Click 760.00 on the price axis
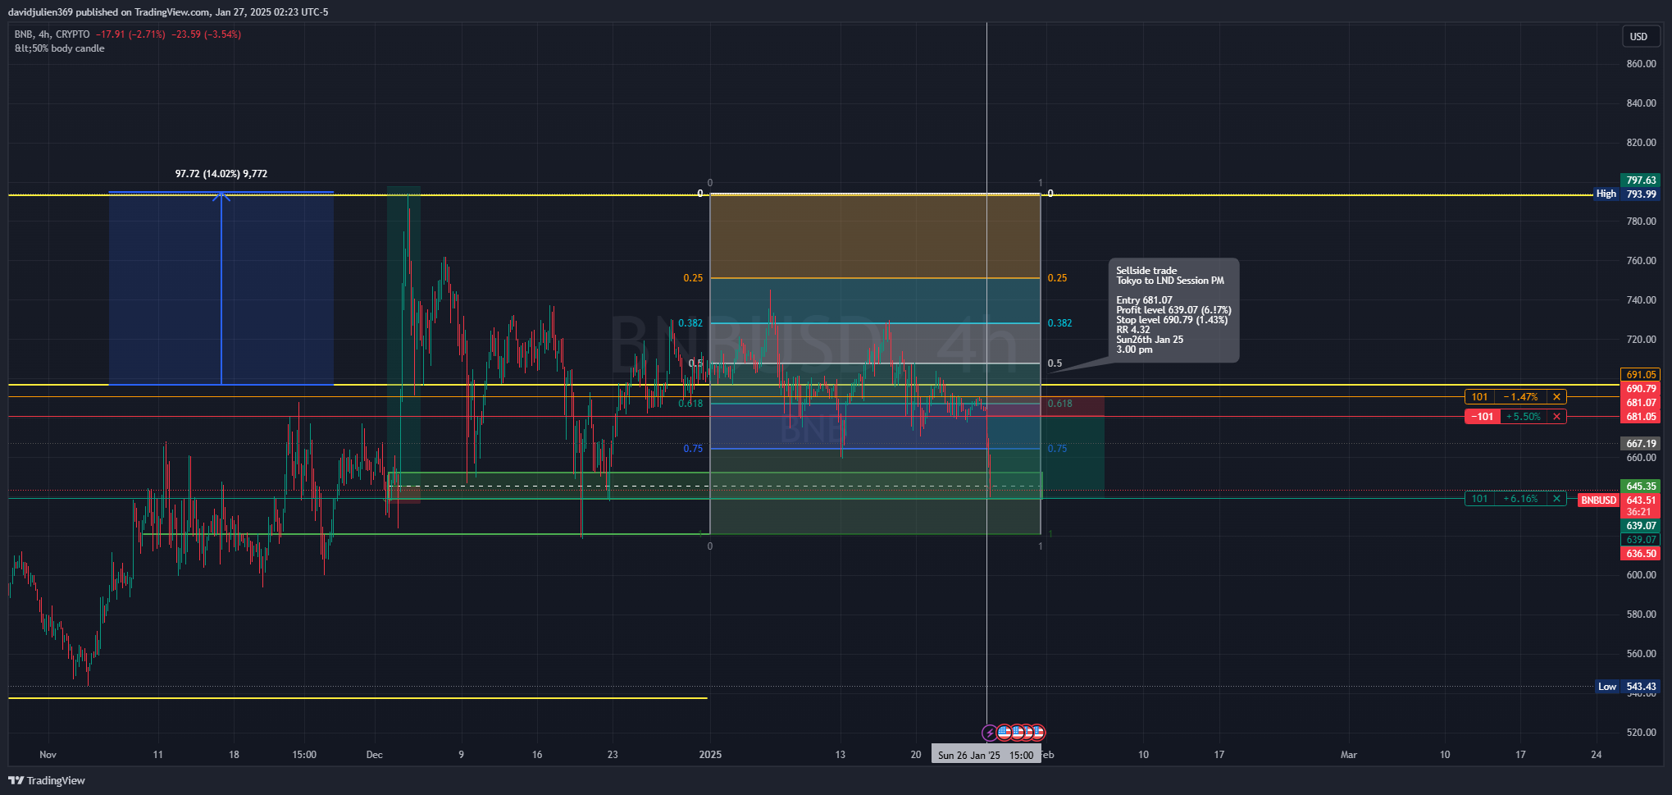Viewport: 1672px width, 795px height. [1642, 261]
